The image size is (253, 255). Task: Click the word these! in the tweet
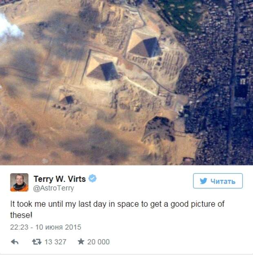pyautogui.click(x=21, y=215)
